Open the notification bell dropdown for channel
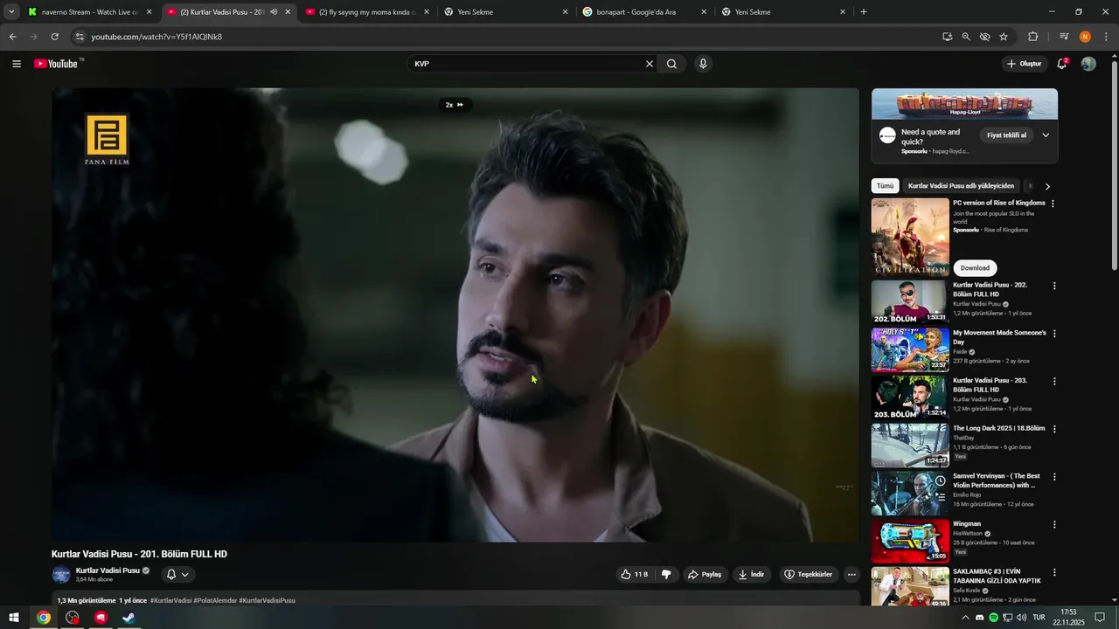 click(x=177, y=574)
